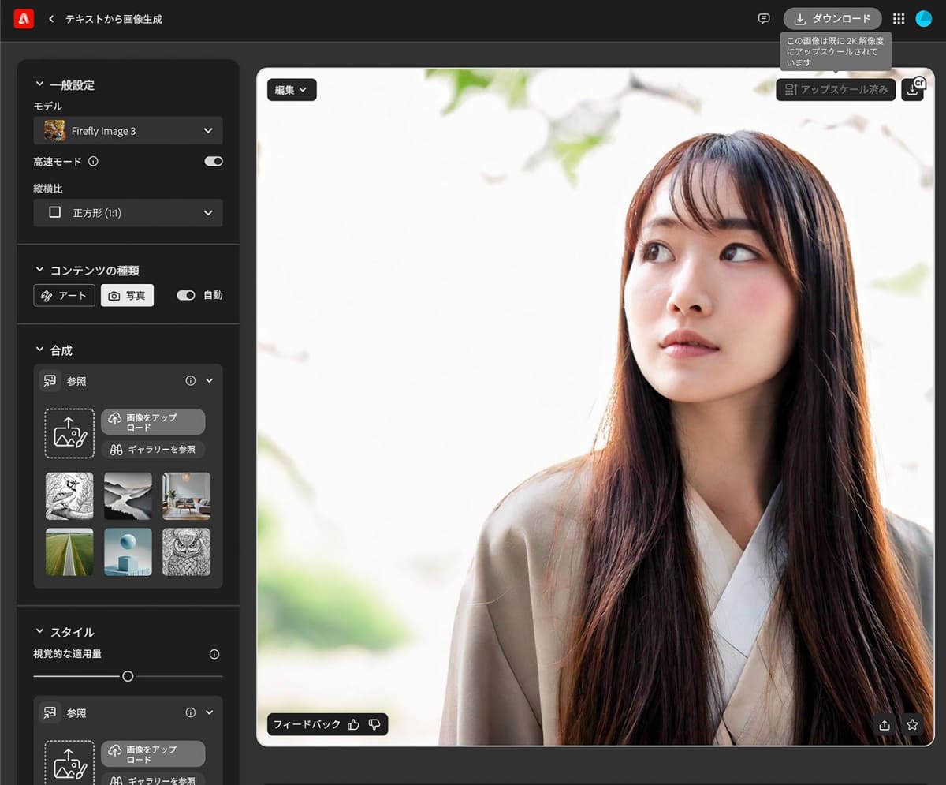The image size is (946, 785).
Task: Open the 正方形 (1:1) aspect ratio dropdown
Action: [x=128, y=212]
